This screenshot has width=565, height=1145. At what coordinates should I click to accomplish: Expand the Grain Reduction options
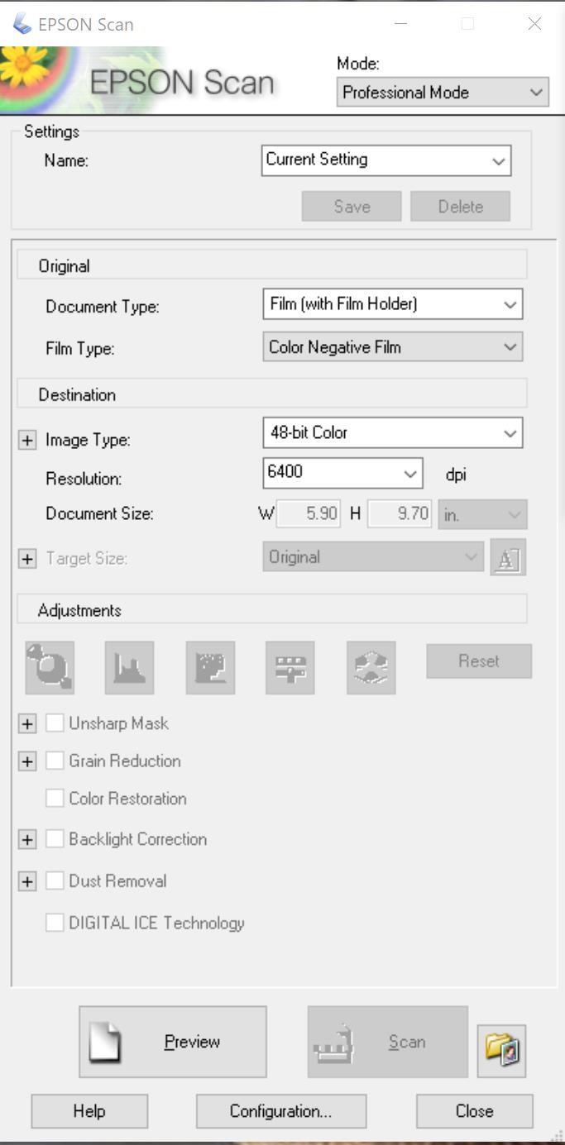point(27,761)
